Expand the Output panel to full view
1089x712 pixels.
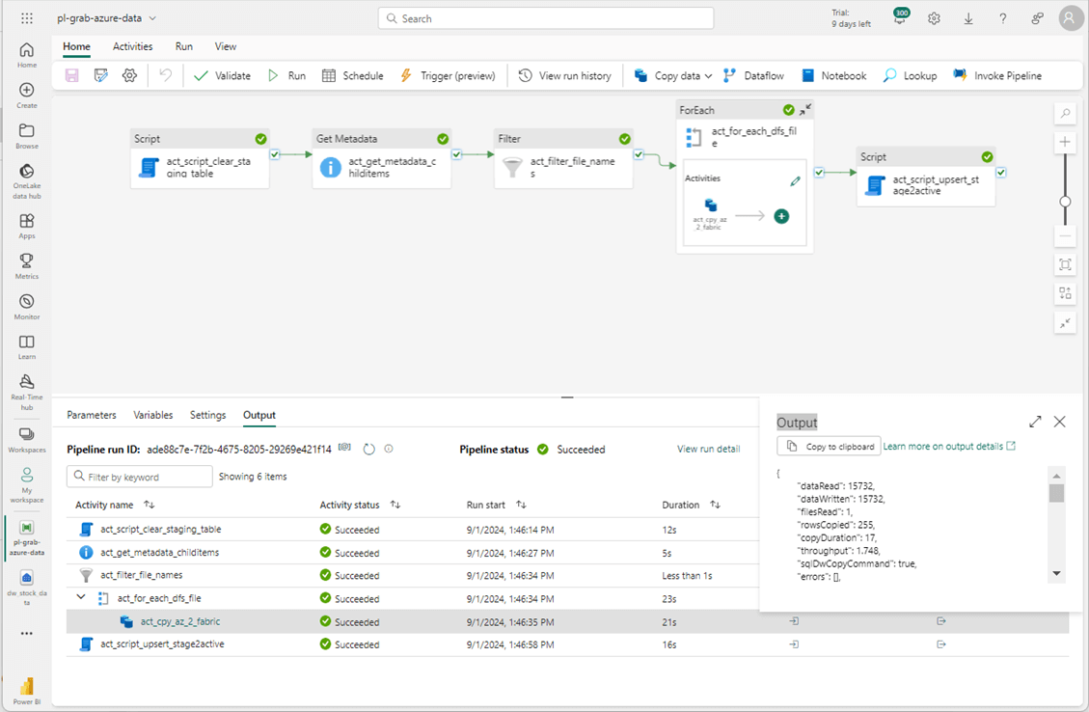click(1035, 422)
